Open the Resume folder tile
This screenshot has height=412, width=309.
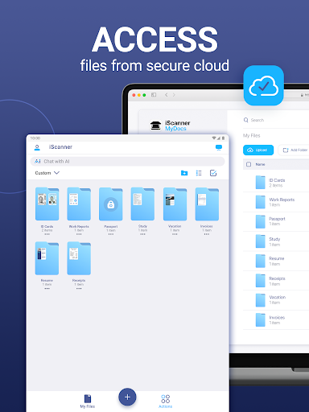[47, 258]
